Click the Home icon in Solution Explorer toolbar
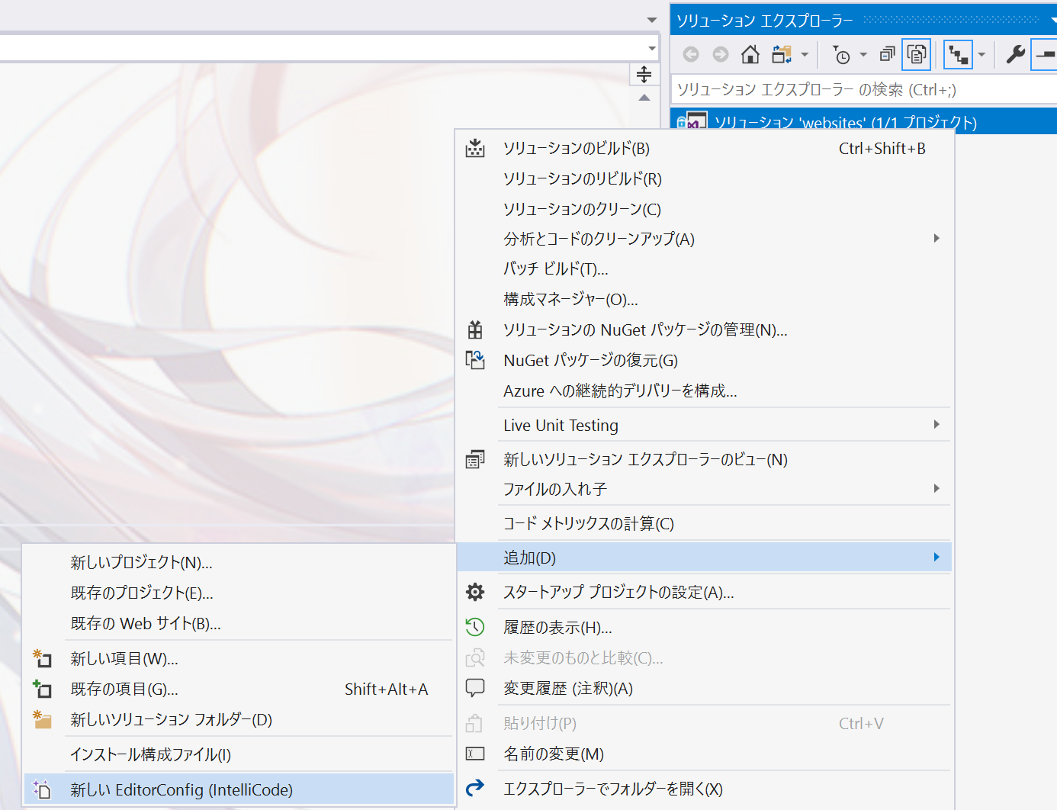 pyautogui.click(x=750, y=54)
